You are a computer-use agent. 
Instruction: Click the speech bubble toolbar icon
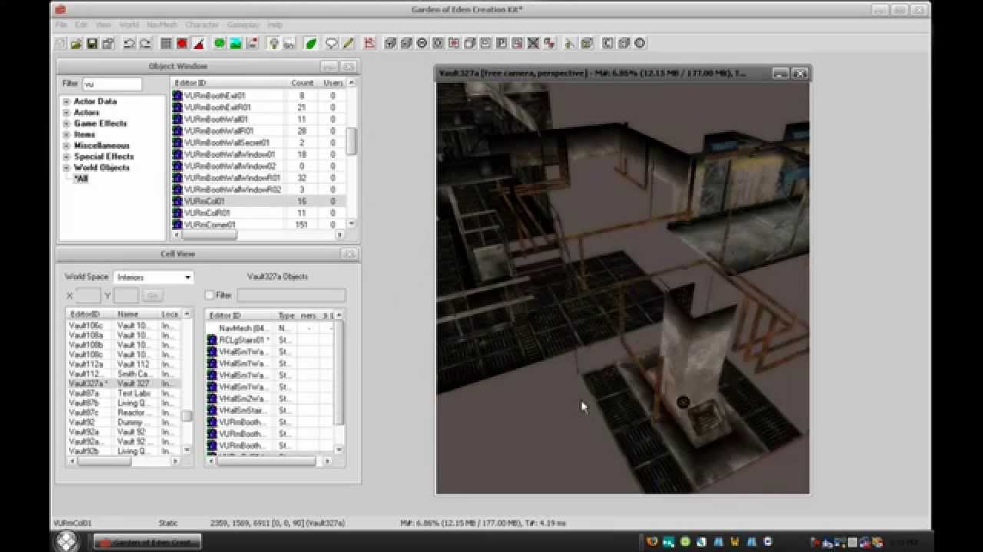pyautogui.click(x=332, y=44)
